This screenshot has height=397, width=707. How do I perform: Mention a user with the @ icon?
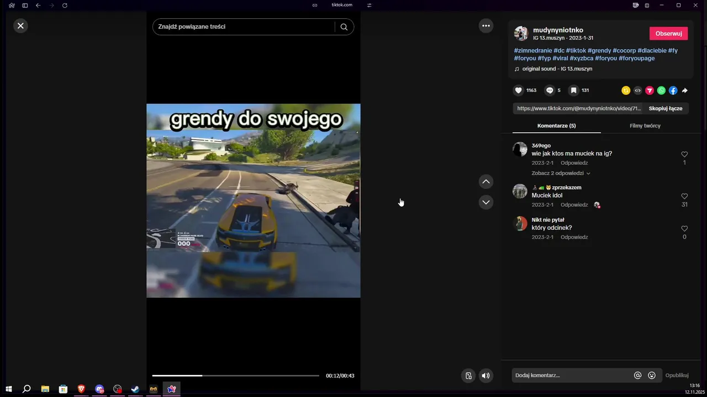coord(637,375)
